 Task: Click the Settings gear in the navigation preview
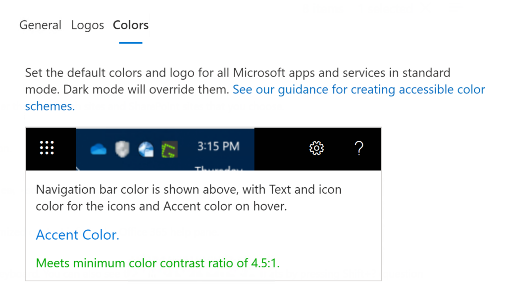click(x=316, y=148)
